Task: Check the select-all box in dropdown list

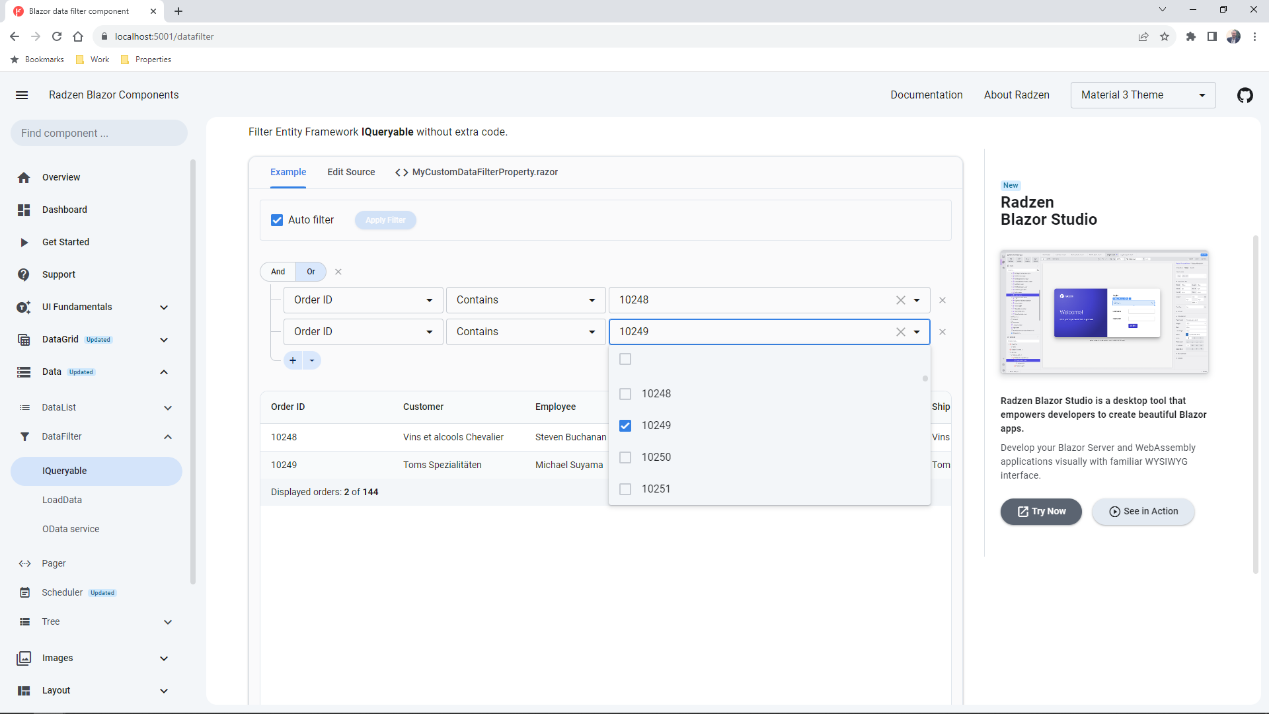Action: (625, 359)
